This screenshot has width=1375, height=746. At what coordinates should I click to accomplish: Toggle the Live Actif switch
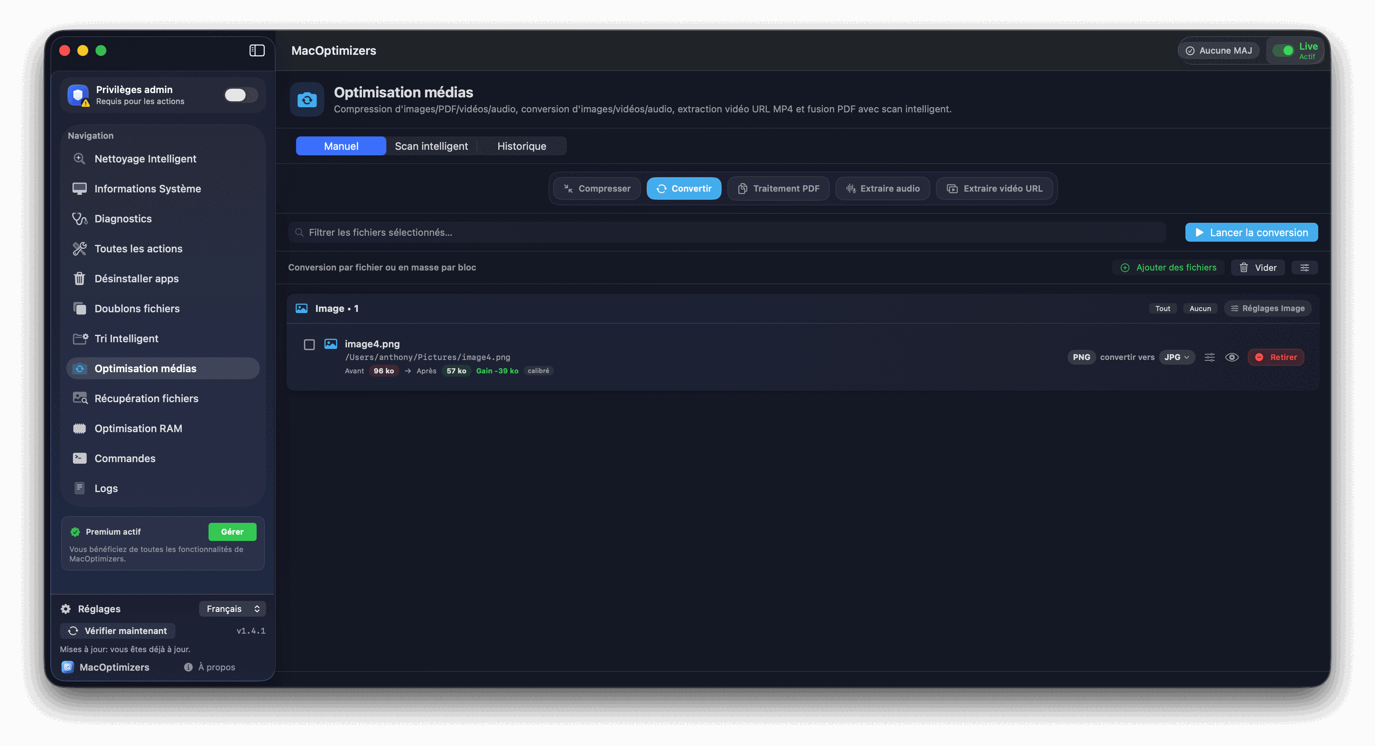[1283, 51]
